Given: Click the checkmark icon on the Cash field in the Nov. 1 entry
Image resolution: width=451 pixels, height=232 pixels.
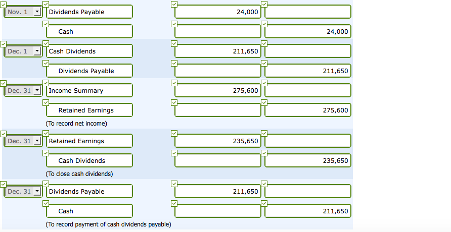Looking at the screenshot, I should pos(46,24).
